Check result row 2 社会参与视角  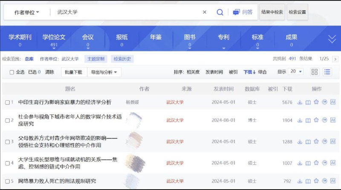[x=7, y=120]
